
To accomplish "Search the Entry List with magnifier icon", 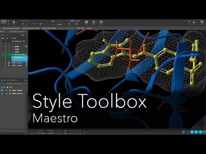I will click(x=21, y=35).
